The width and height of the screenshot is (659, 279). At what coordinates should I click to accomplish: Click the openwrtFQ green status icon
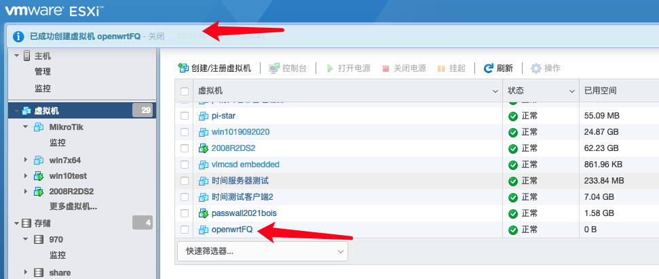(x=512, y=230)
